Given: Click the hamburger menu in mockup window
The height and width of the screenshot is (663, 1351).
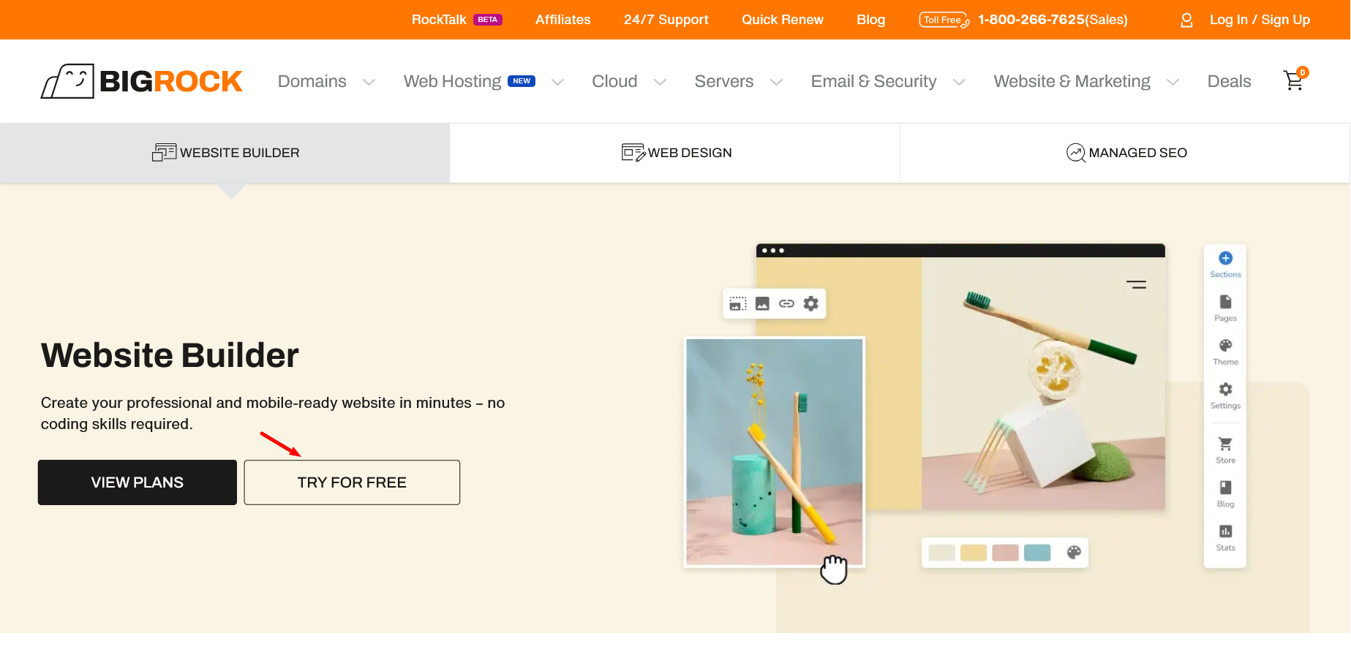Looking at the screenshot, I should click(1136, 284).
